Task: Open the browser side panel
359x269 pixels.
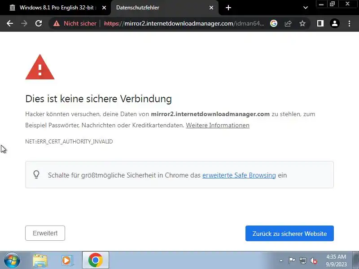Action: coord(320,23)
